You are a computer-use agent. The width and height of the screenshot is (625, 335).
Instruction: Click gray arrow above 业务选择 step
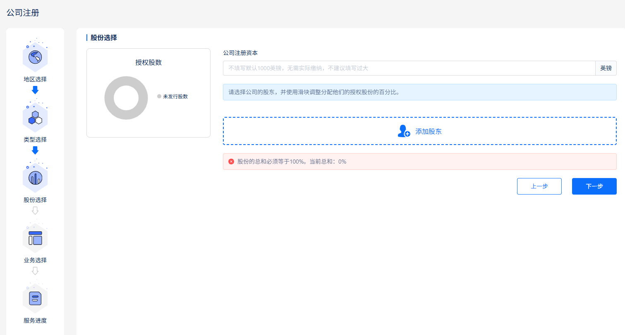pos(35,210)
